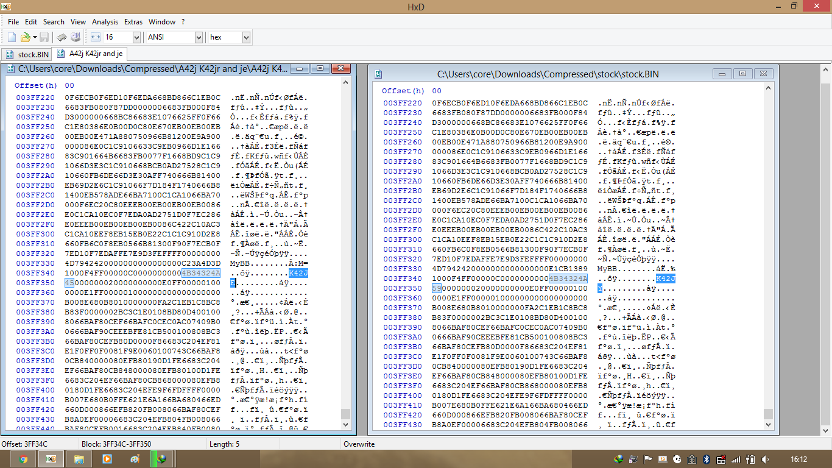Open the ANSI charset dropdown
The image size is (832, 468).
199,38
